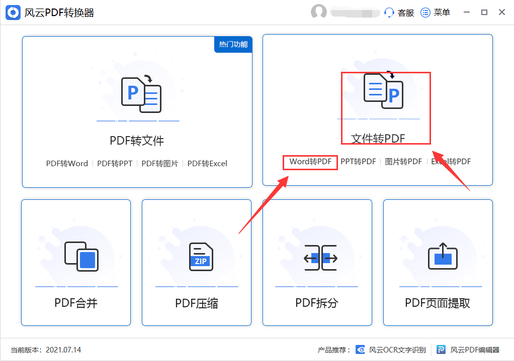Click the 文件转PDF title text
This screenshot has height=361, width=514.
click(x=378, y=139)
